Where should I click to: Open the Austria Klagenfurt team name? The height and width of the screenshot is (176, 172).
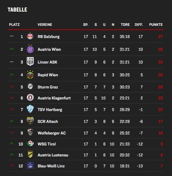(54, 98)
